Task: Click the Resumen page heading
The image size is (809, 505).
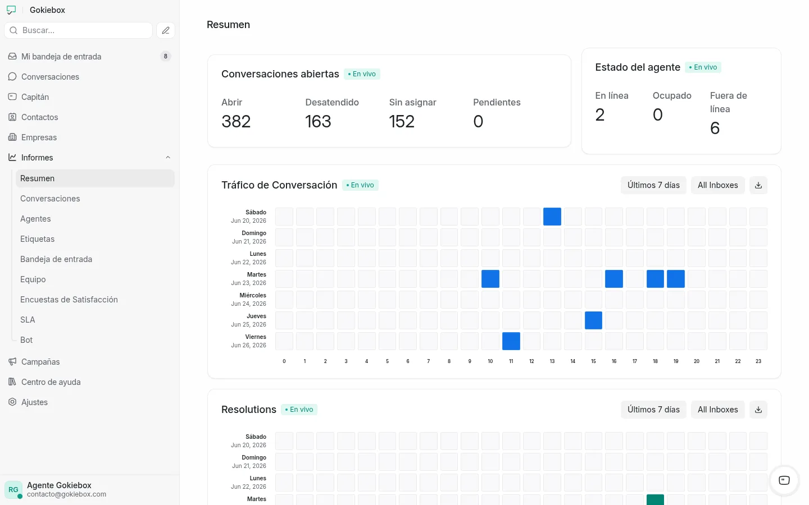Action: tap(228, 25)
